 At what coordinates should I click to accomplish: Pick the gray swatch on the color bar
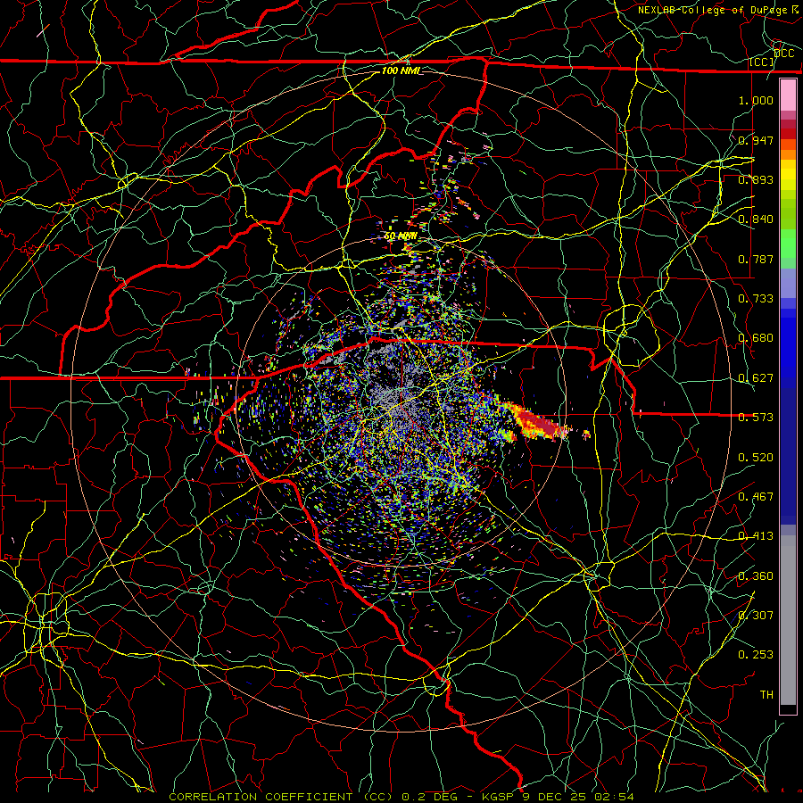click(788, 620)
